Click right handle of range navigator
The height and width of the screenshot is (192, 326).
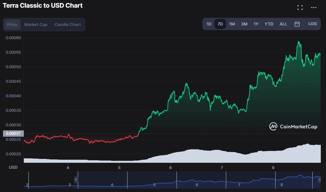(x=319, y=180)
